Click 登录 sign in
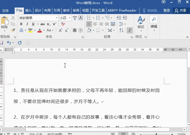The width and height of the screenshot is (190, 135). click(x=167, y=11)
